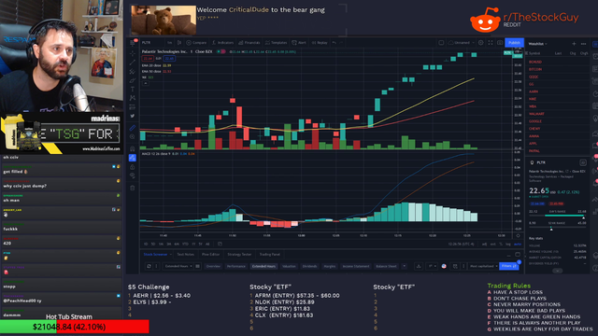Viewport: 598px width, 336px height.
Task: Click the blue Publish button
Action: coord(514,43)
